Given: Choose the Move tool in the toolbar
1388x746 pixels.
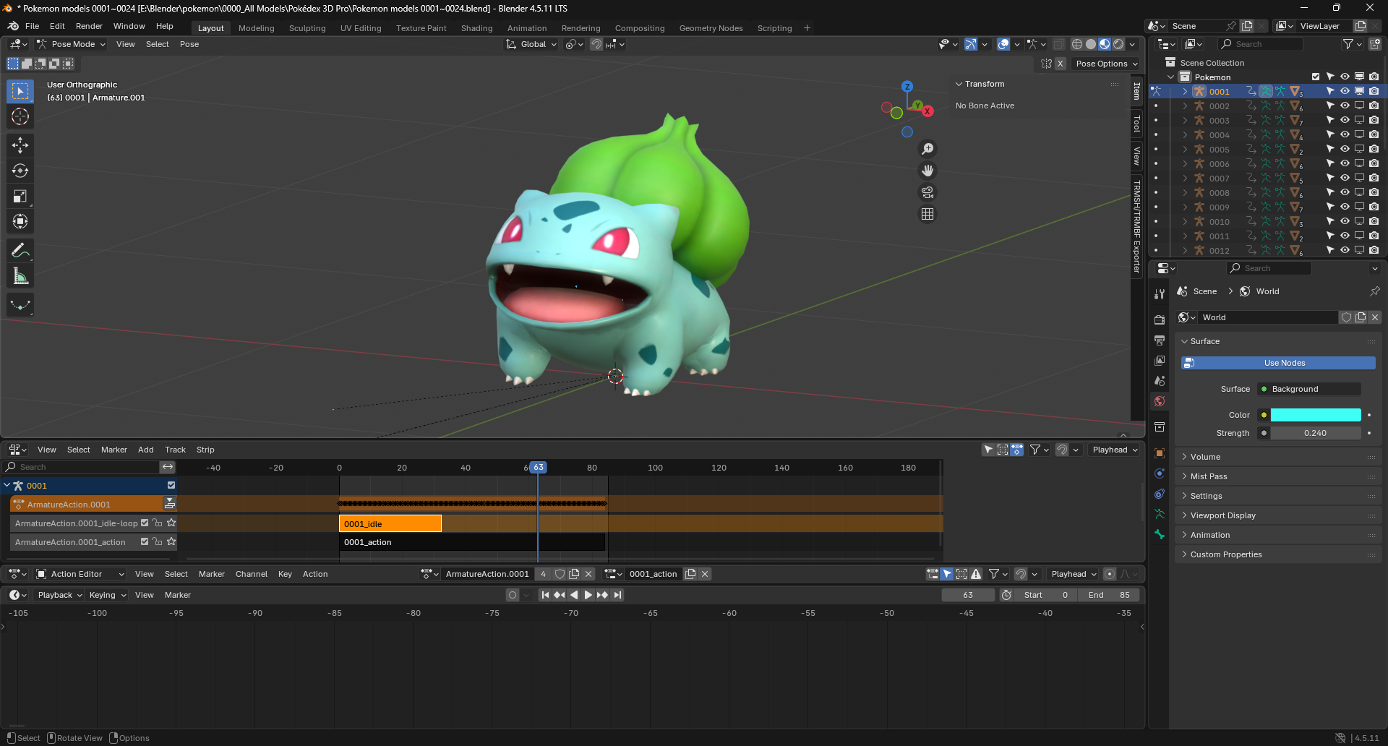Looking at the screenshot, I should [20, 145].
